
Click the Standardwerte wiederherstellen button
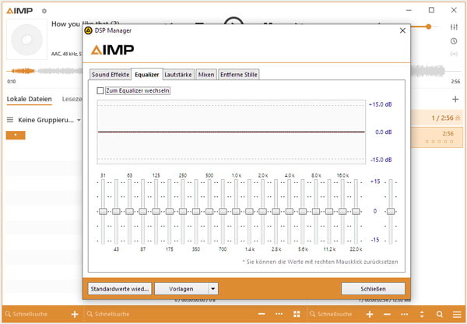pos(119,288)
